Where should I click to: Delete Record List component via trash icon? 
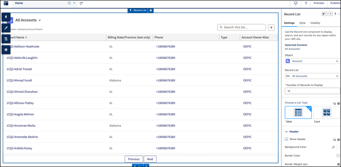point(151,10)
